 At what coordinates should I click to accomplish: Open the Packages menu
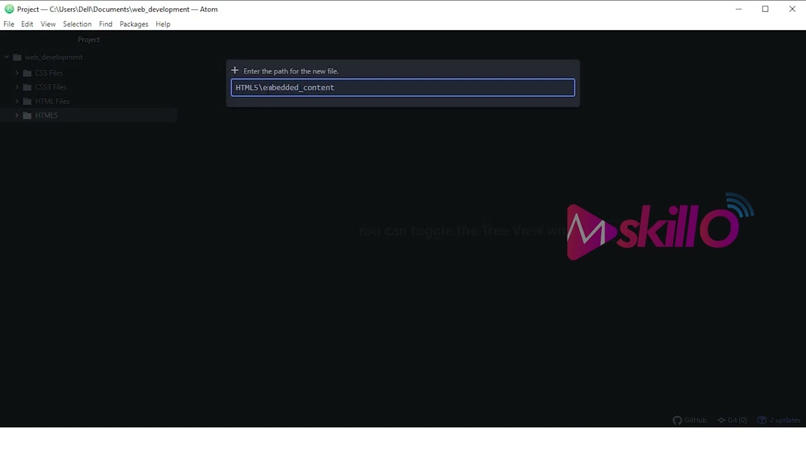[x=133, y=24]
